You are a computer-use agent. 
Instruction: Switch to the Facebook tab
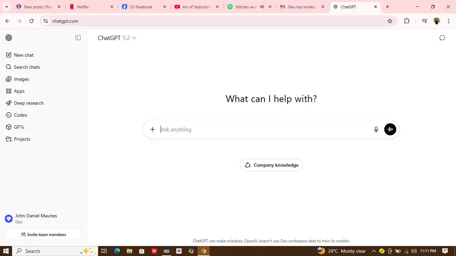coord(144,7)
